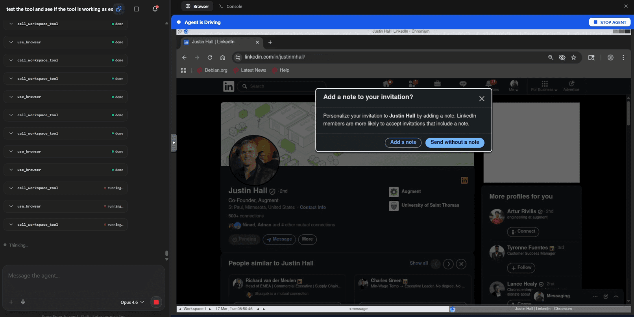The height and width of the screenshot is (317, 634).
Task: Open the LinkedIn My Network icon
Action: (x=412, y=83)
